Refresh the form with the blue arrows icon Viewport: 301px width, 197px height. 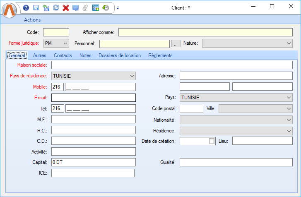(56, 8)
